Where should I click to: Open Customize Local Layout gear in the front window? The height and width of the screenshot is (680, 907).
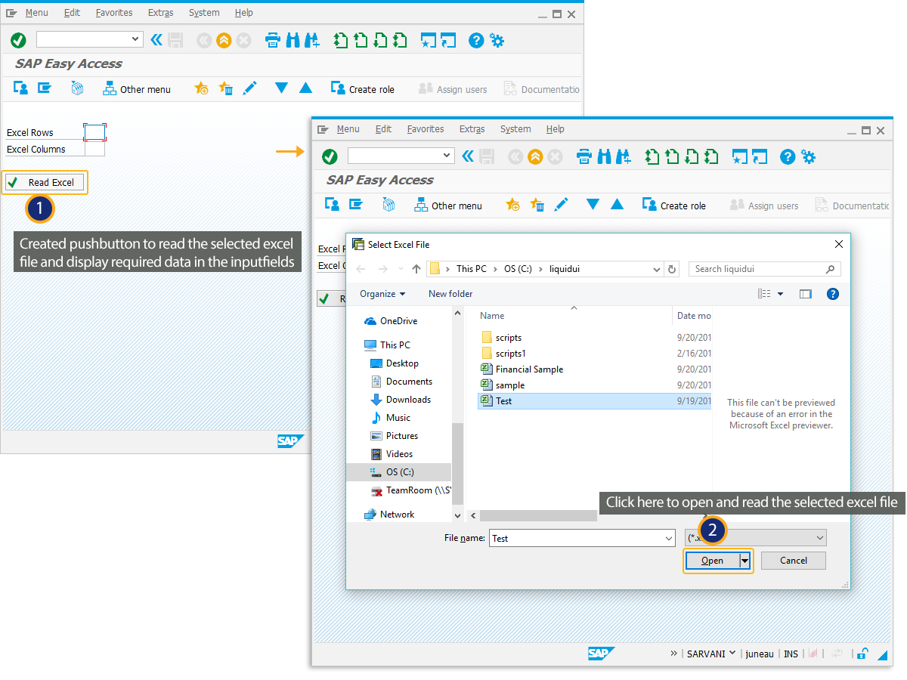808,156
